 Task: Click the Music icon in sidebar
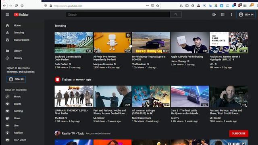coord(7,97)
